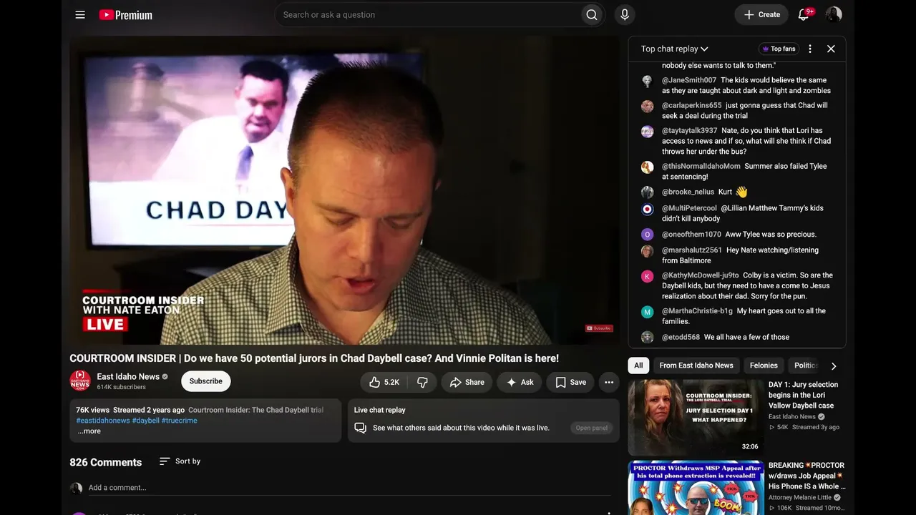Click @JaneSmith007 username in chat
Viewport: 916px width, 515px height.
[689, 81]
